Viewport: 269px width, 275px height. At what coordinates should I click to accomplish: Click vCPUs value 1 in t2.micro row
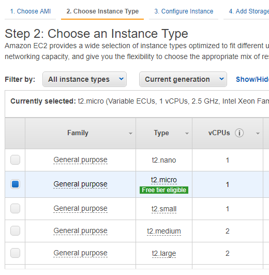(227, 184)
